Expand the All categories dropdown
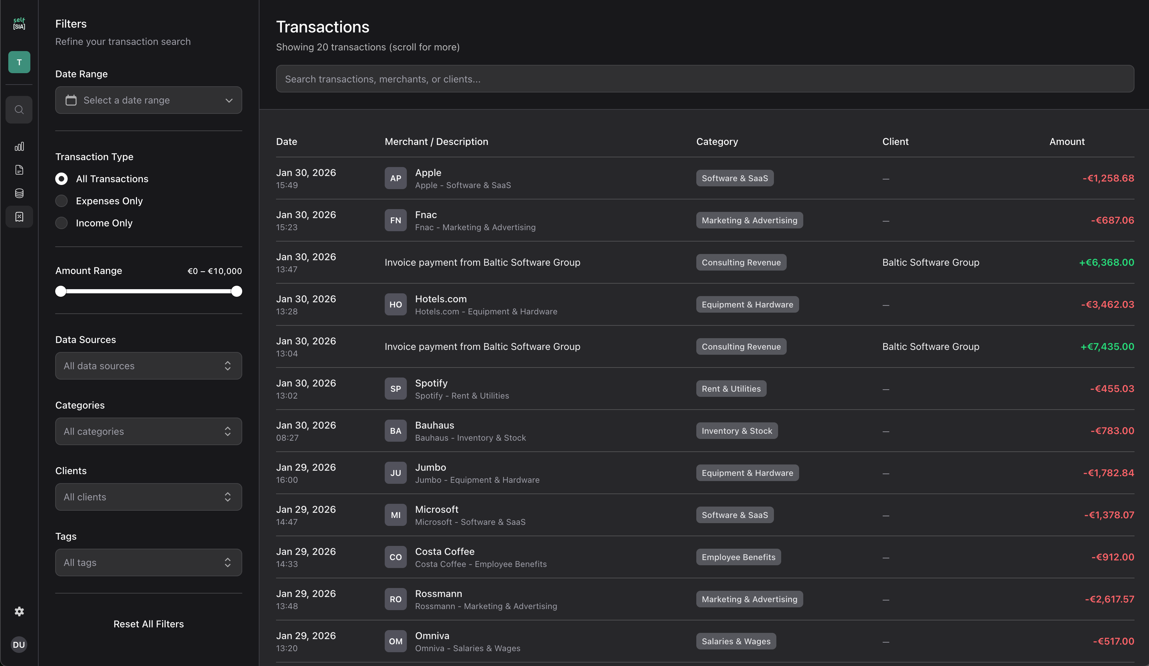This screenshot has height=666, width=1149. pyautogui.click(x=148, y=431)
